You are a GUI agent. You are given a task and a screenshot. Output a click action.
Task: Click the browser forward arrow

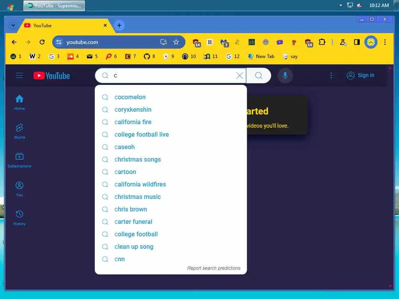coord(28,42)
